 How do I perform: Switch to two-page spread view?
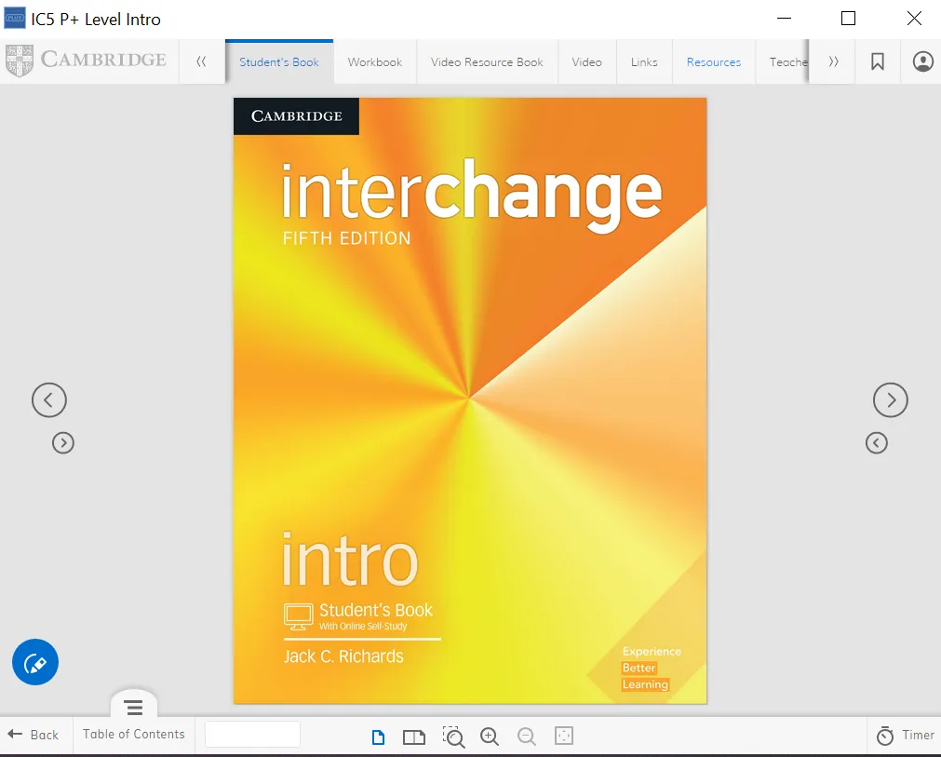pos(413,737)
